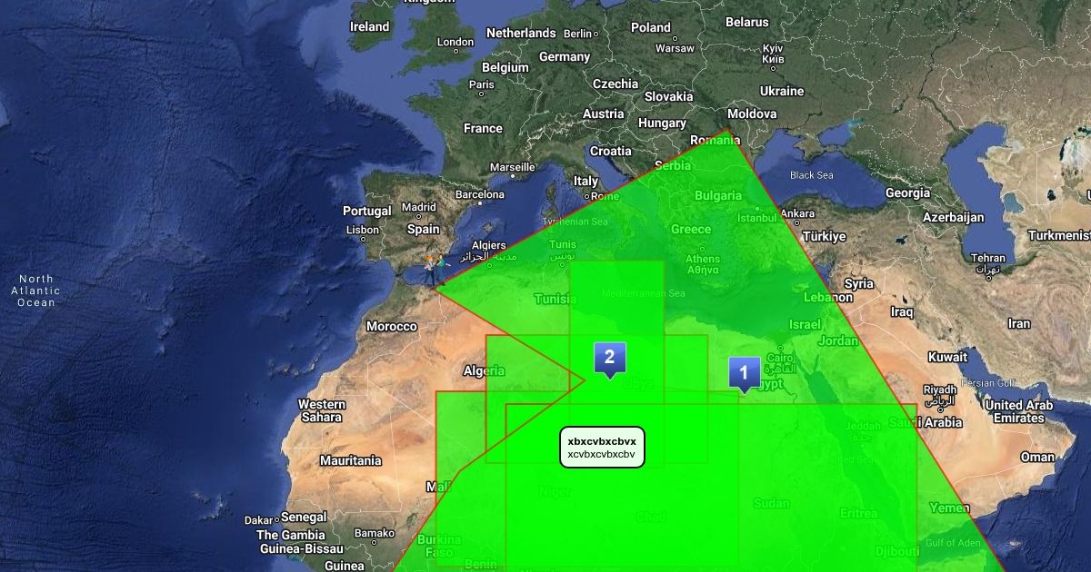
Task: Click the 'Mauritania' country label
Action: (x=351, y=460)
